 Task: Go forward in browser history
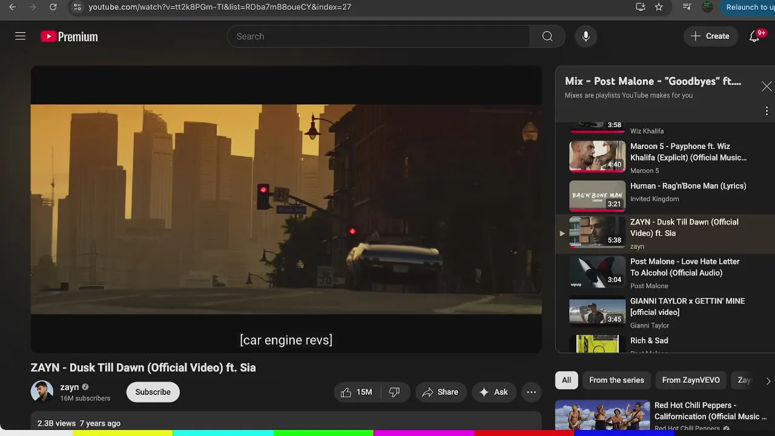[33, 7]
